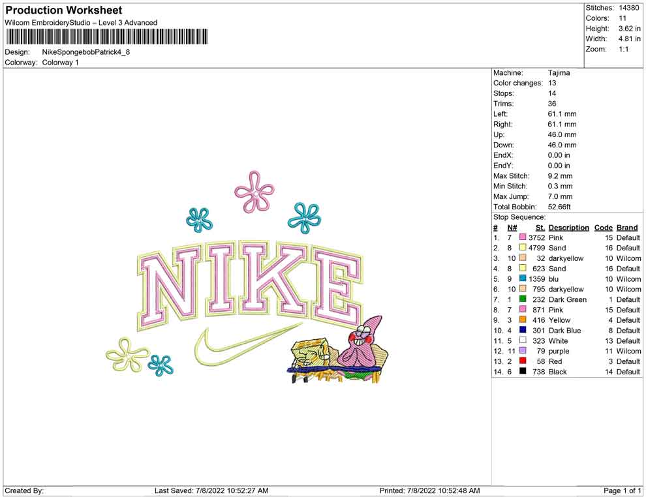Click the Max Jump value 7.0 mm

pos(560,196)
